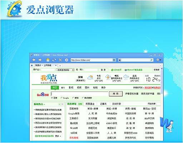
Task: Click the 更换城市 link under 深圳
Action: (x=80, y=81)
